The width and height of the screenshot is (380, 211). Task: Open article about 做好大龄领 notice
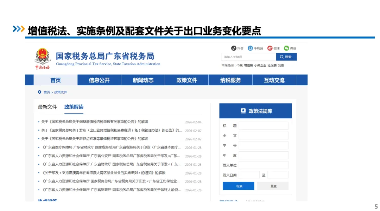(112, 190)
